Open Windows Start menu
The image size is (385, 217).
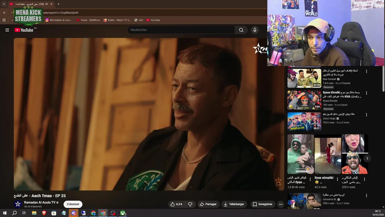coord(5,213)
